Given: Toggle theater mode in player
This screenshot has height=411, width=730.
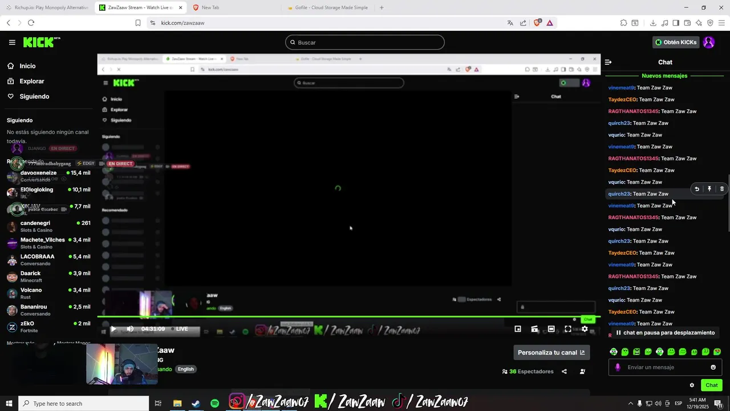Looking at the screenshot, I should 551,329.
